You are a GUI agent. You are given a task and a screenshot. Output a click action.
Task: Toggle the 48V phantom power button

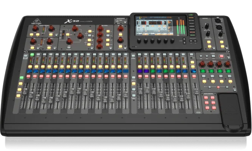tap(31, 34)
